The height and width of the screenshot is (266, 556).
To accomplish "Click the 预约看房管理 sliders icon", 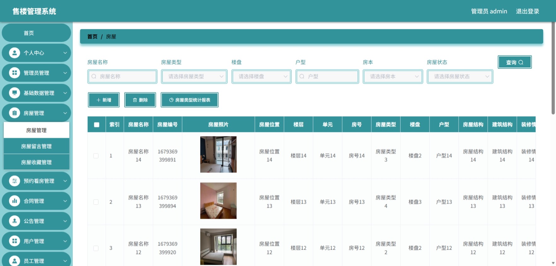I will [x=15, y=181].
